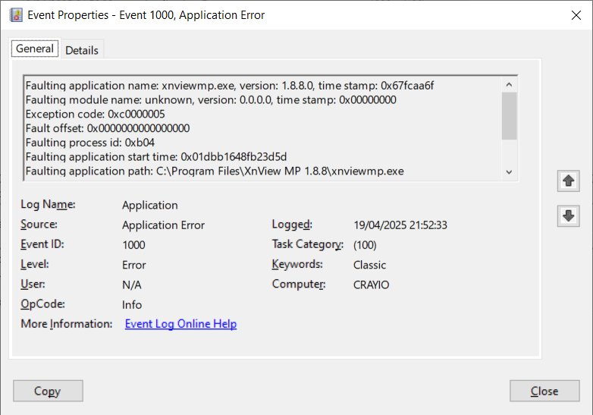Click the Logged date 19/04/2025 21:52:33

(400, 225)
